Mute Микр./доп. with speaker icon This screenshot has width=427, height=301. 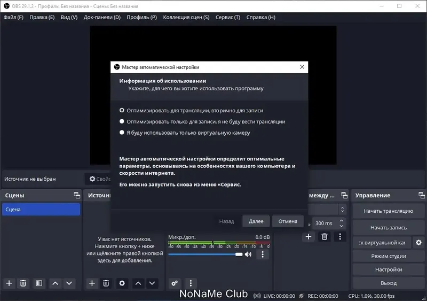pyautogui.click(x=248, y=254)
